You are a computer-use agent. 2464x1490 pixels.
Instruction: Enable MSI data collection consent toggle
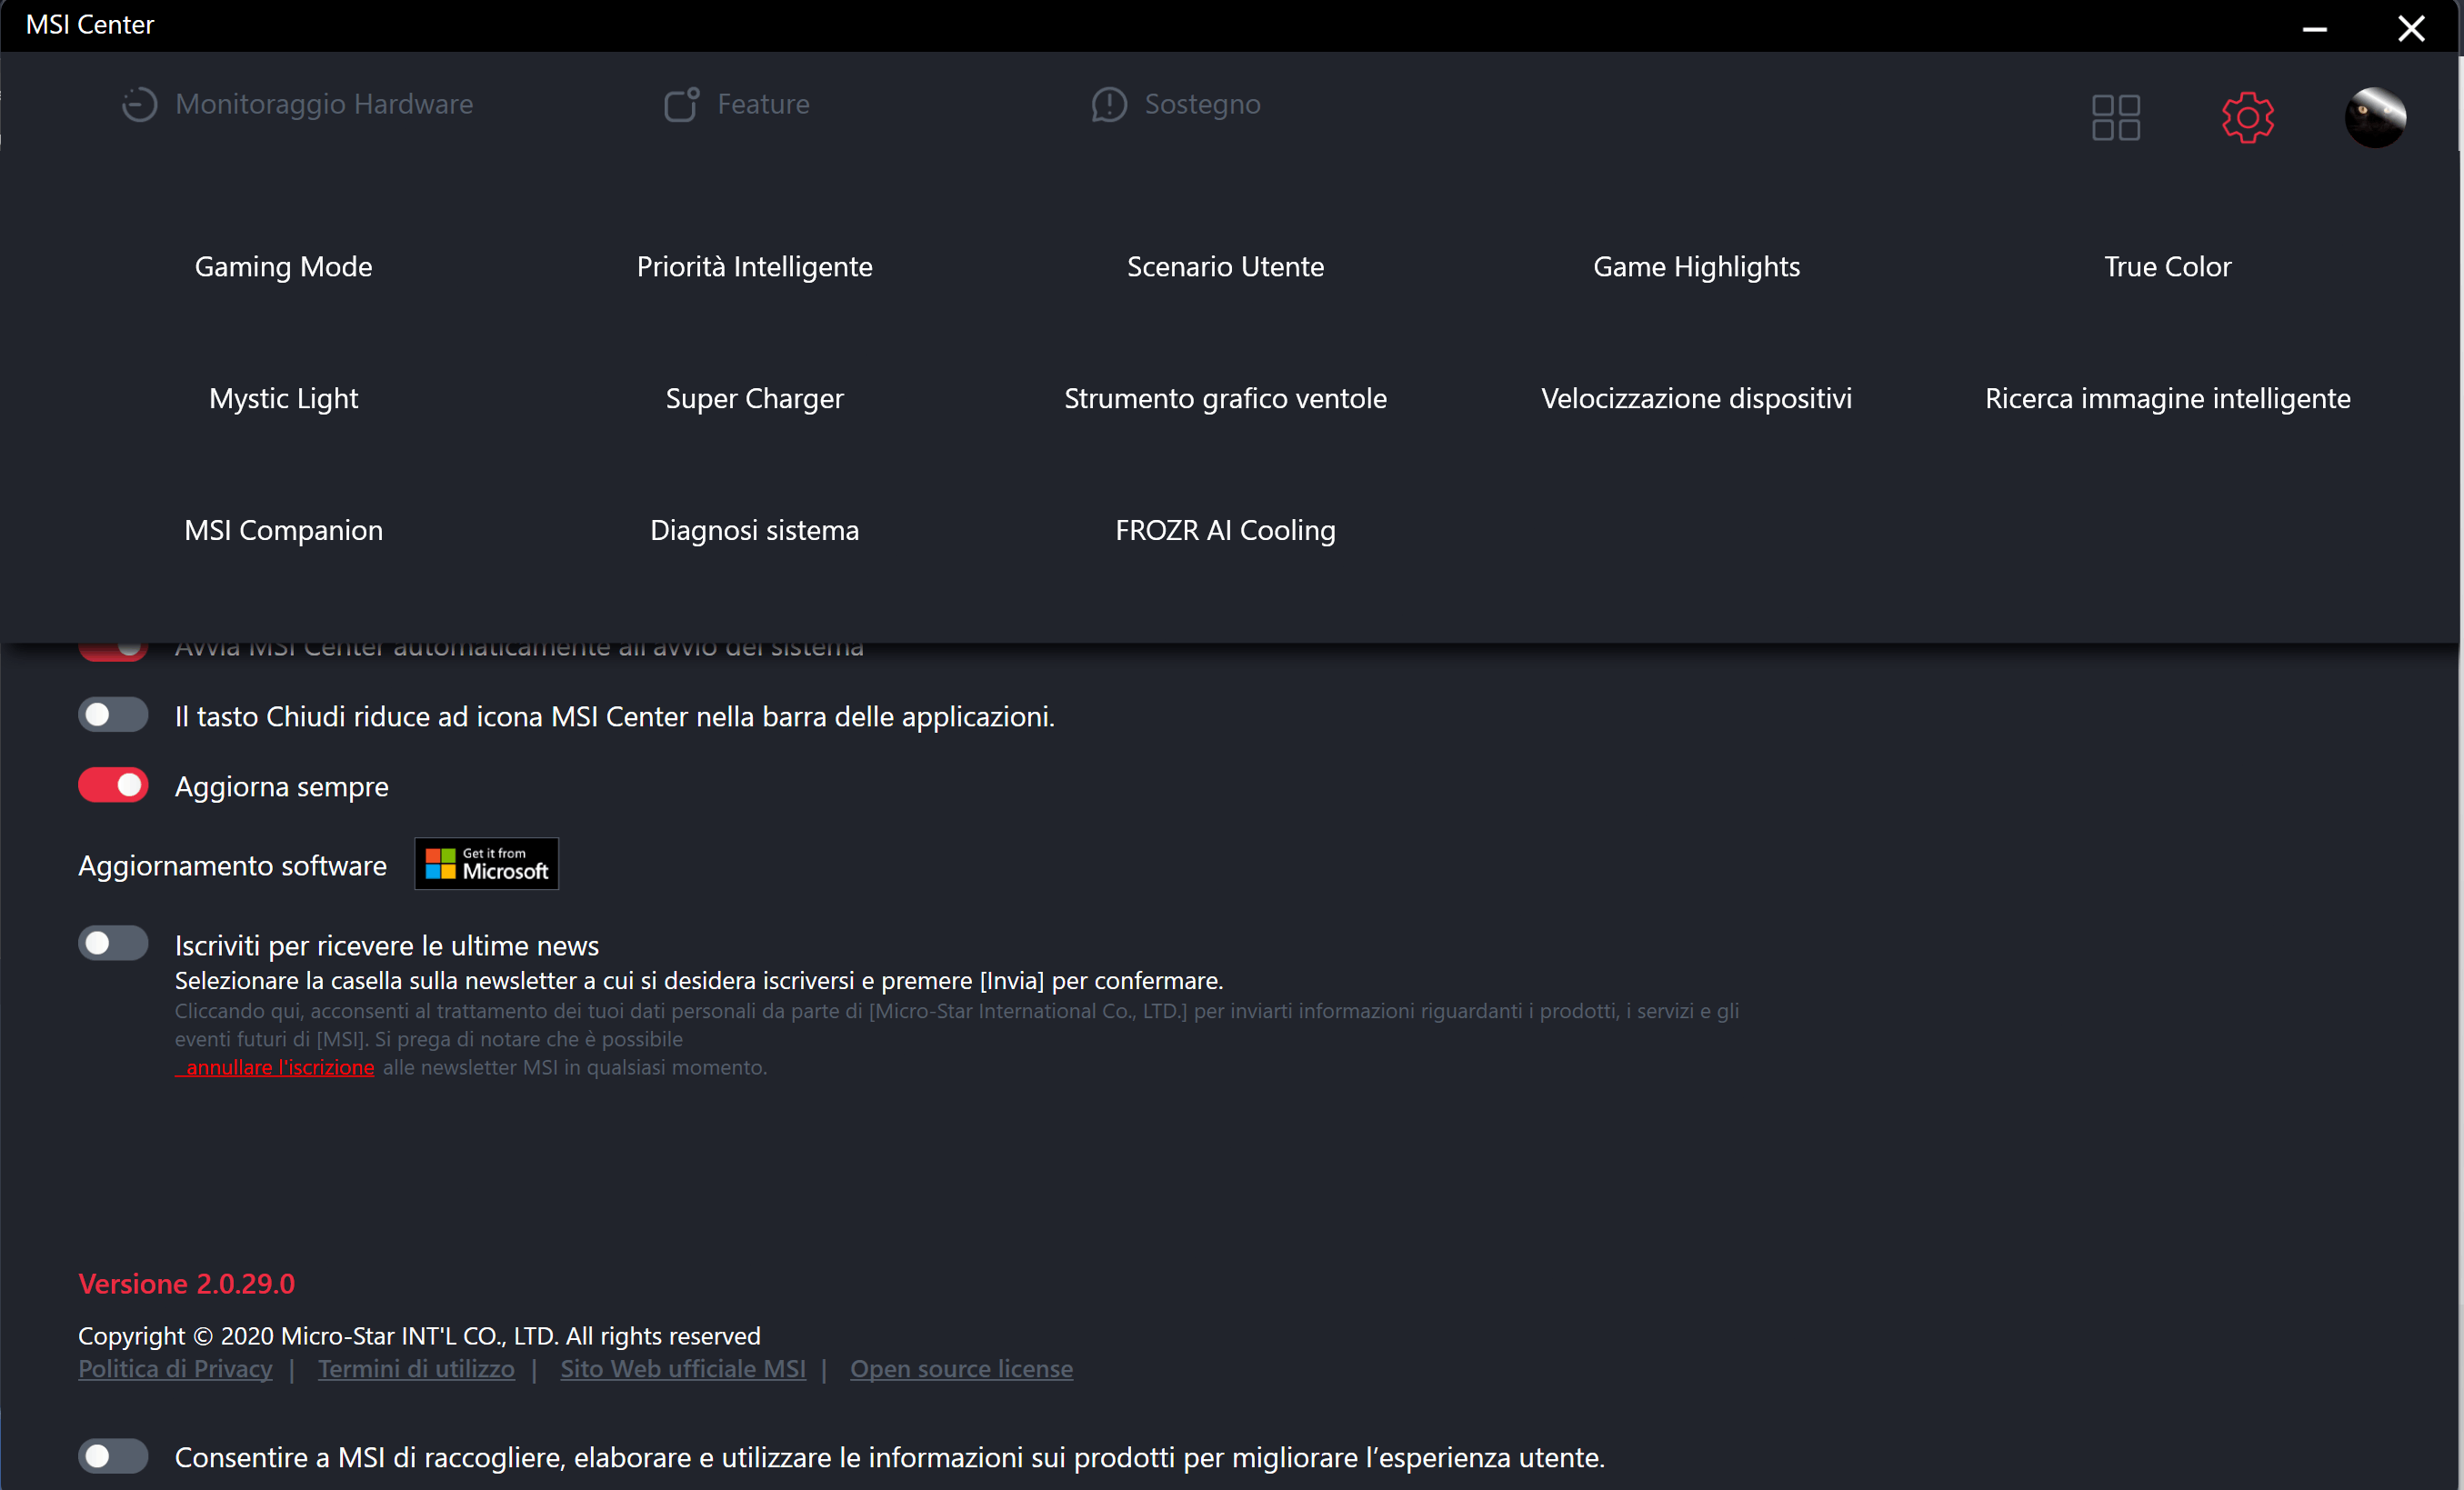click(113, 1456)
